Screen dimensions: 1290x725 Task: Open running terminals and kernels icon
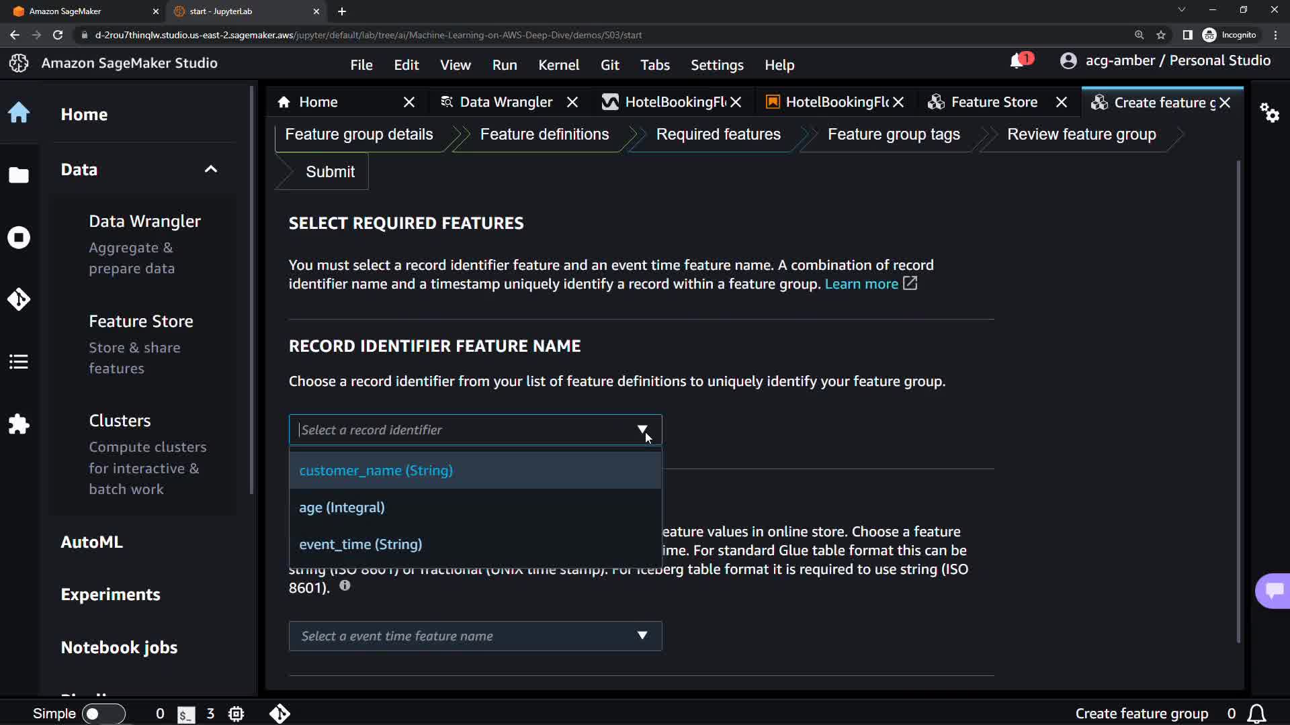tap(19, 238)
